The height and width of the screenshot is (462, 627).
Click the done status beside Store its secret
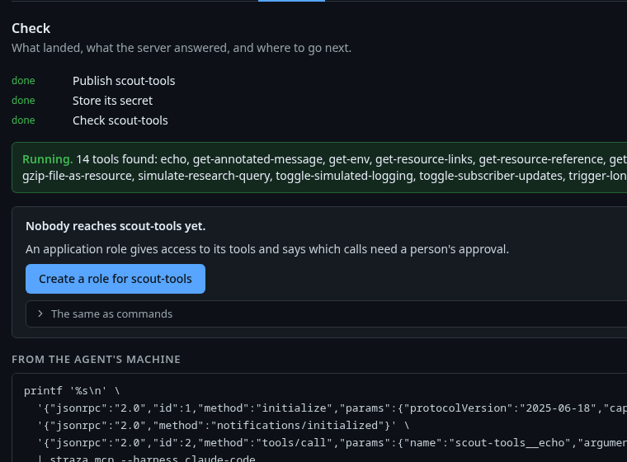pos(23,101)
